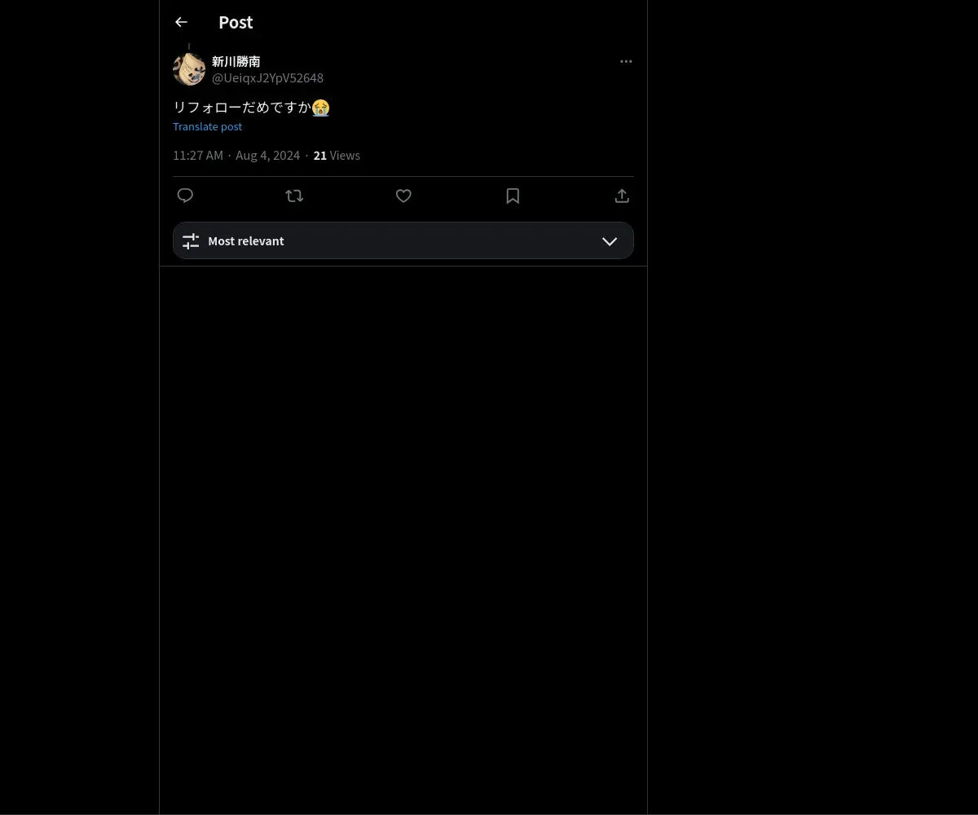
Task: Click the display name 新川勝南
Action: tap(236, 61)
